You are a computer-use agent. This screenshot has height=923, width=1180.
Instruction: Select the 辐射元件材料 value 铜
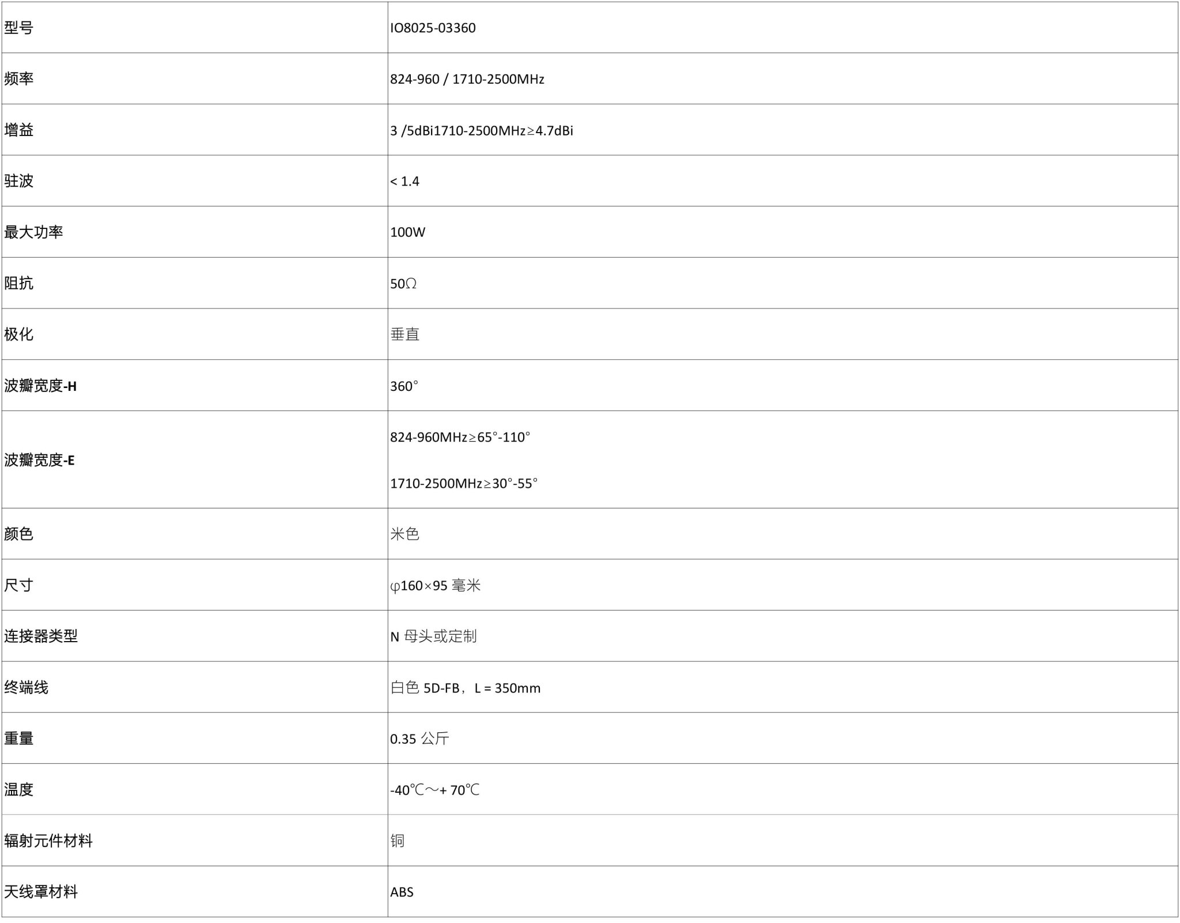click(x=397, y=841)
